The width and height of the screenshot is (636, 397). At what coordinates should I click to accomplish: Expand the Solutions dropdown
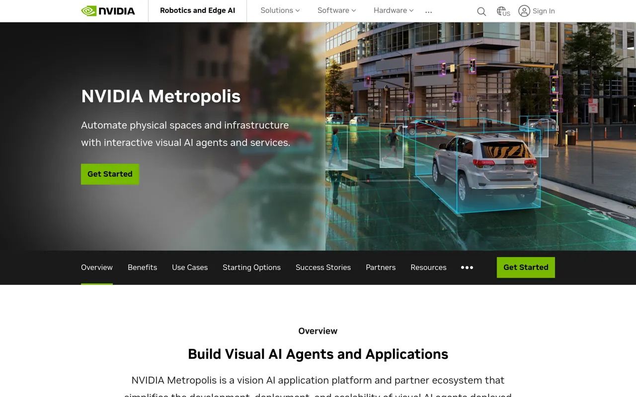280,10
